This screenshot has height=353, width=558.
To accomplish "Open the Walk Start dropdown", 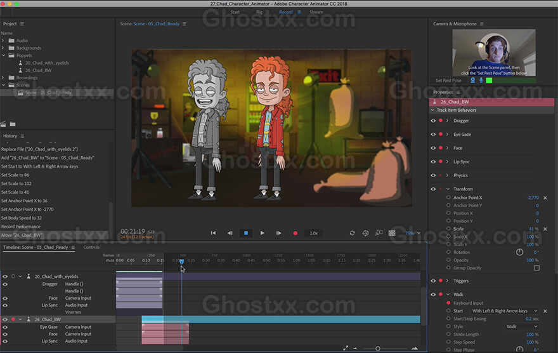I will coord(505,311).
